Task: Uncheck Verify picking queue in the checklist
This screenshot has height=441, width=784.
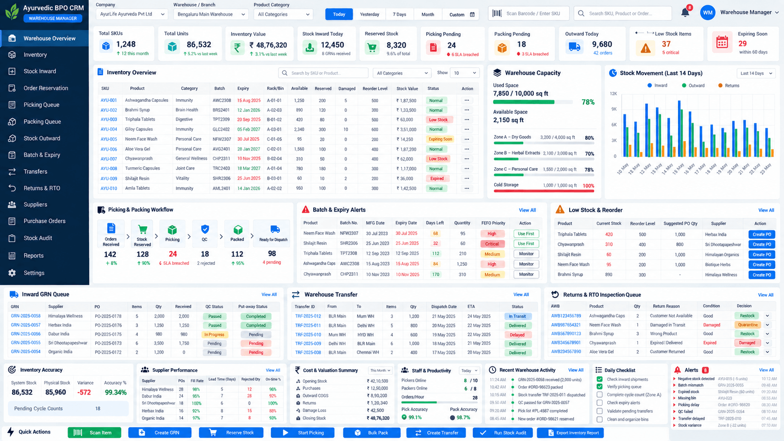Action: [599, 387]
